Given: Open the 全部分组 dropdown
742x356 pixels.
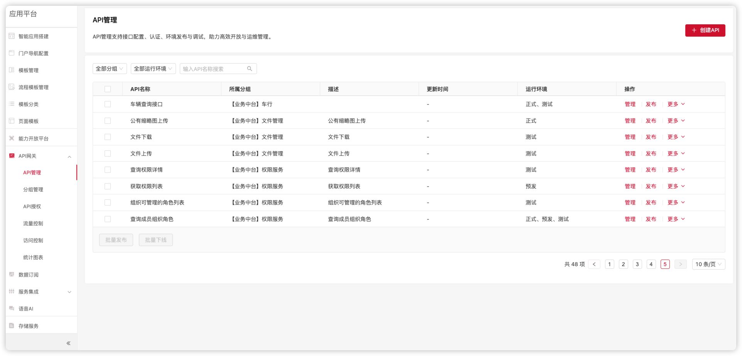Looking at the screenshot, I should pos(109,68).
